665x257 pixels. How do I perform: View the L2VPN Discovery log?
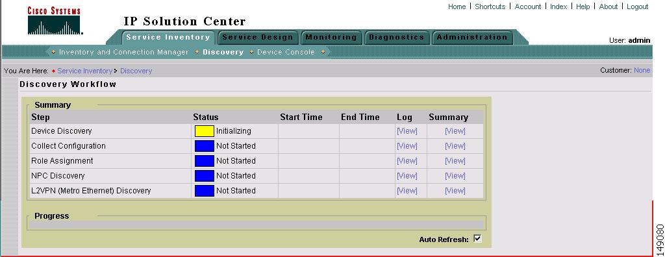tap(407, 191)
